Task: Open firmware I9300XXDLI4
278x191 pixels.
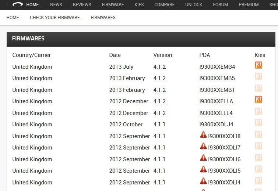Action: point(224,183)
